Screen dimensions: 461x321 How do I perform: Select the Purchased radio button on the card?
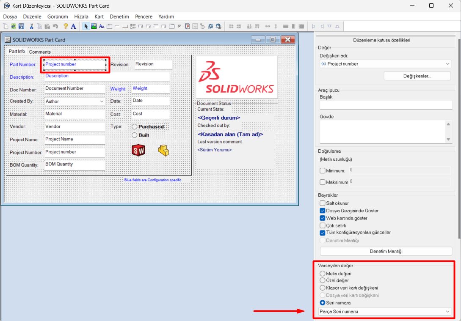[134, 126]
